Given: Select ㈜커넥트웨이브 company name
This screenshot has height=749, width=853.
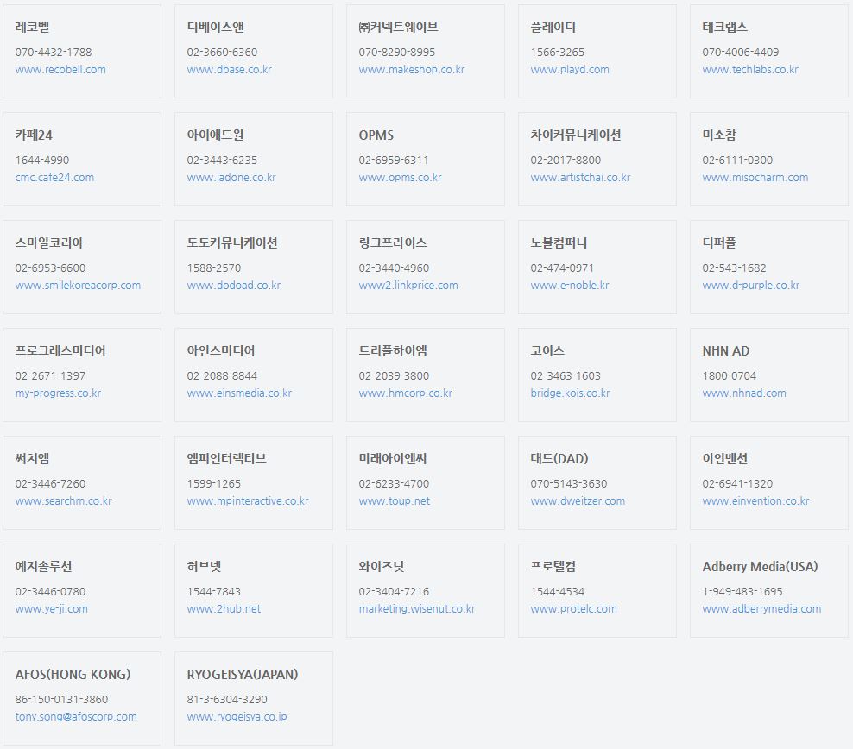Looking at the screenshot, I should point(398,27).
